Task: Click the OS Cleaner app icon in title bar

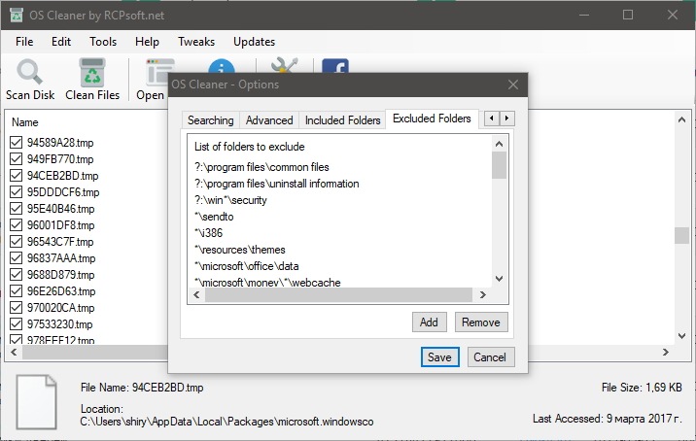Action: [16, 15]
